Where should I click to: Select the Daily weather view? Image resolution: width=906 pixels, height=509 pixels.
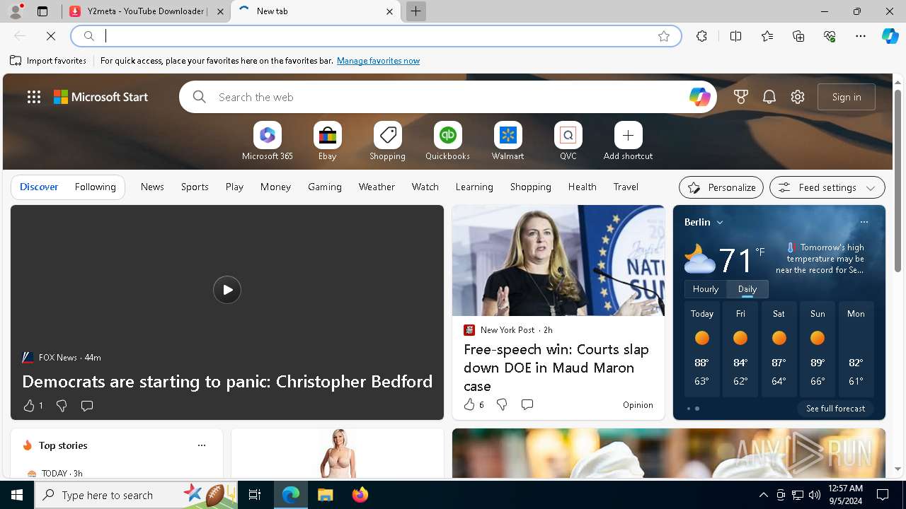click(747, 289)
